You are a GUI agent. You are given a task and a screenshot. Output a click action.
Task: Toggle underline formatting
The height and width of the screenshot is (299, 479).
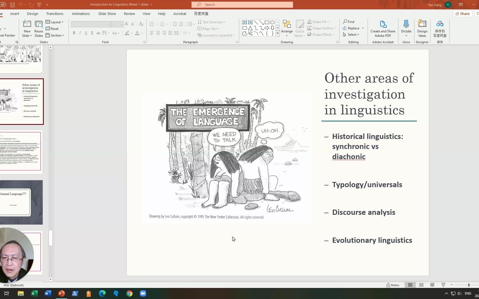pyautogui.click(x=86, y=33)
